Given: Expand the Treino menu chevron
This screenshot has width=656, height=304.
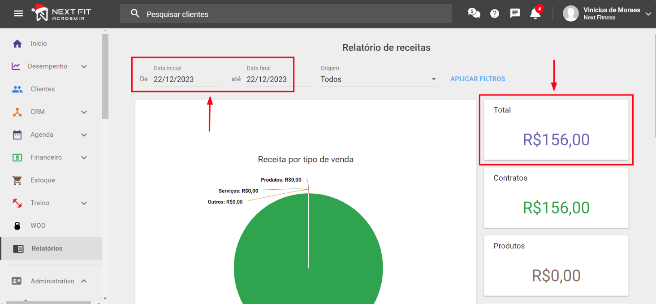Looking at the screenshot, I should (x=84, y=203).
